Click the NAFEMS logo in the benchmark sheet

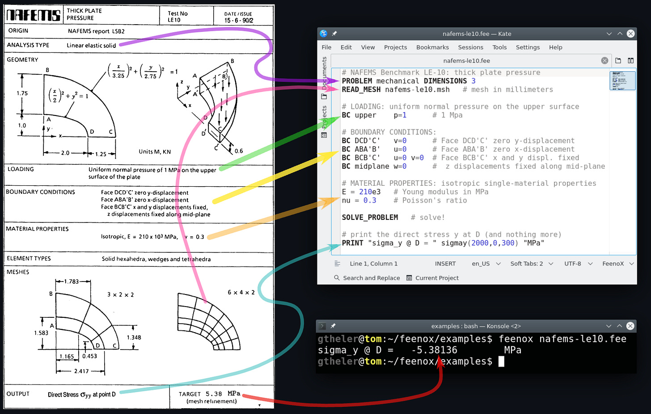[34, 15]
